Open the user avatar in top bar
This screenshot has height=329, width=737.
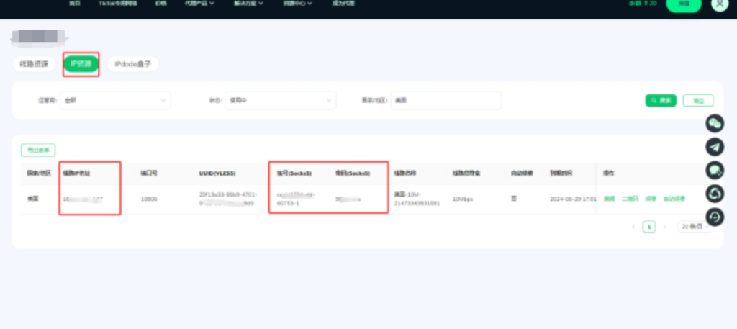[x=719, y=4]
